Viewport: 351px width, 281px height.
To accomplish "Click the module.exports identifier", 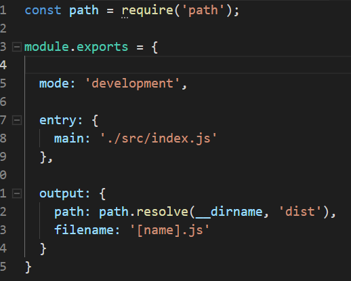I will point(76,47).
